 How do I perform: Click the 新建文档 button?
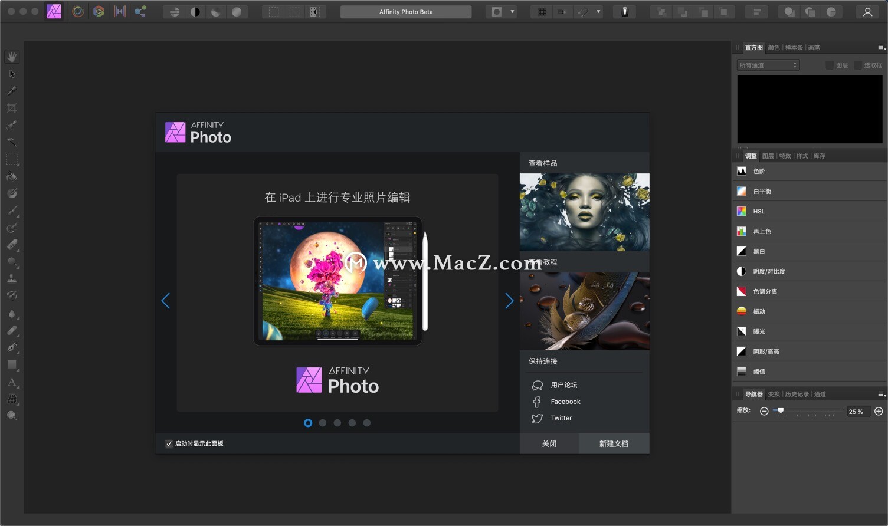614,443
